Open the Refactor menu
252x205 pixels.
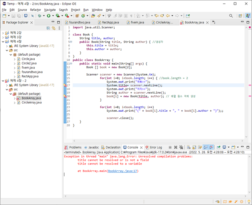(x=35, y=10)
